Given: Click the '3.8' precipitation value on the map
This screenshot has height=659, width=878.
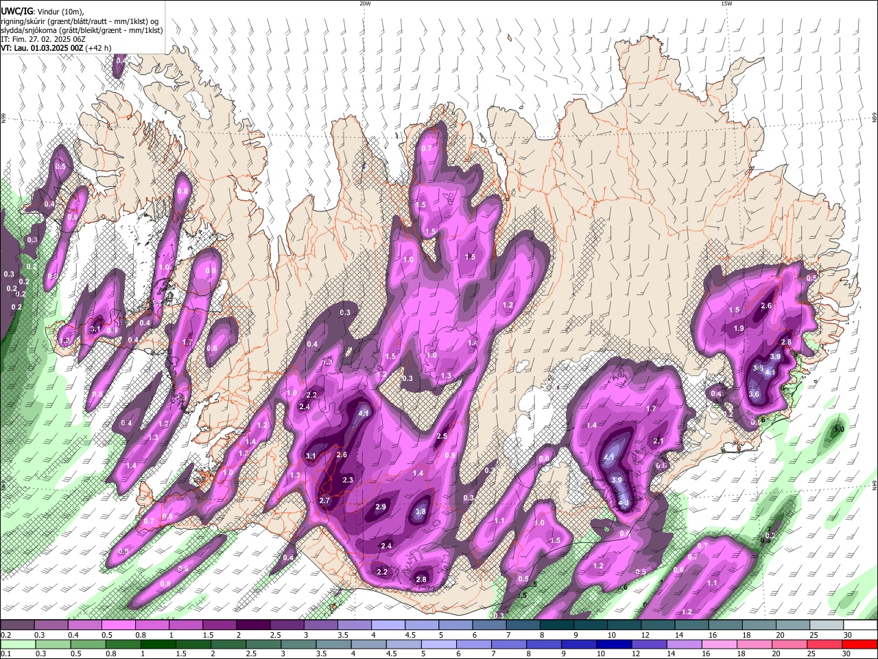Looking at the screenshot, I should click(x=421, y=511).
